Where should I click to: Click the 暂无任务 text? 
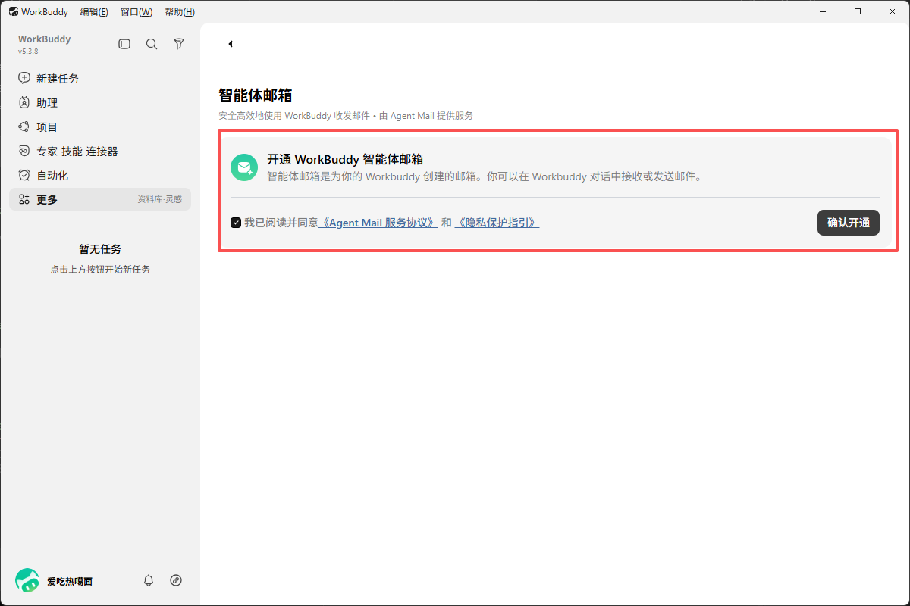tap(100, 248)
